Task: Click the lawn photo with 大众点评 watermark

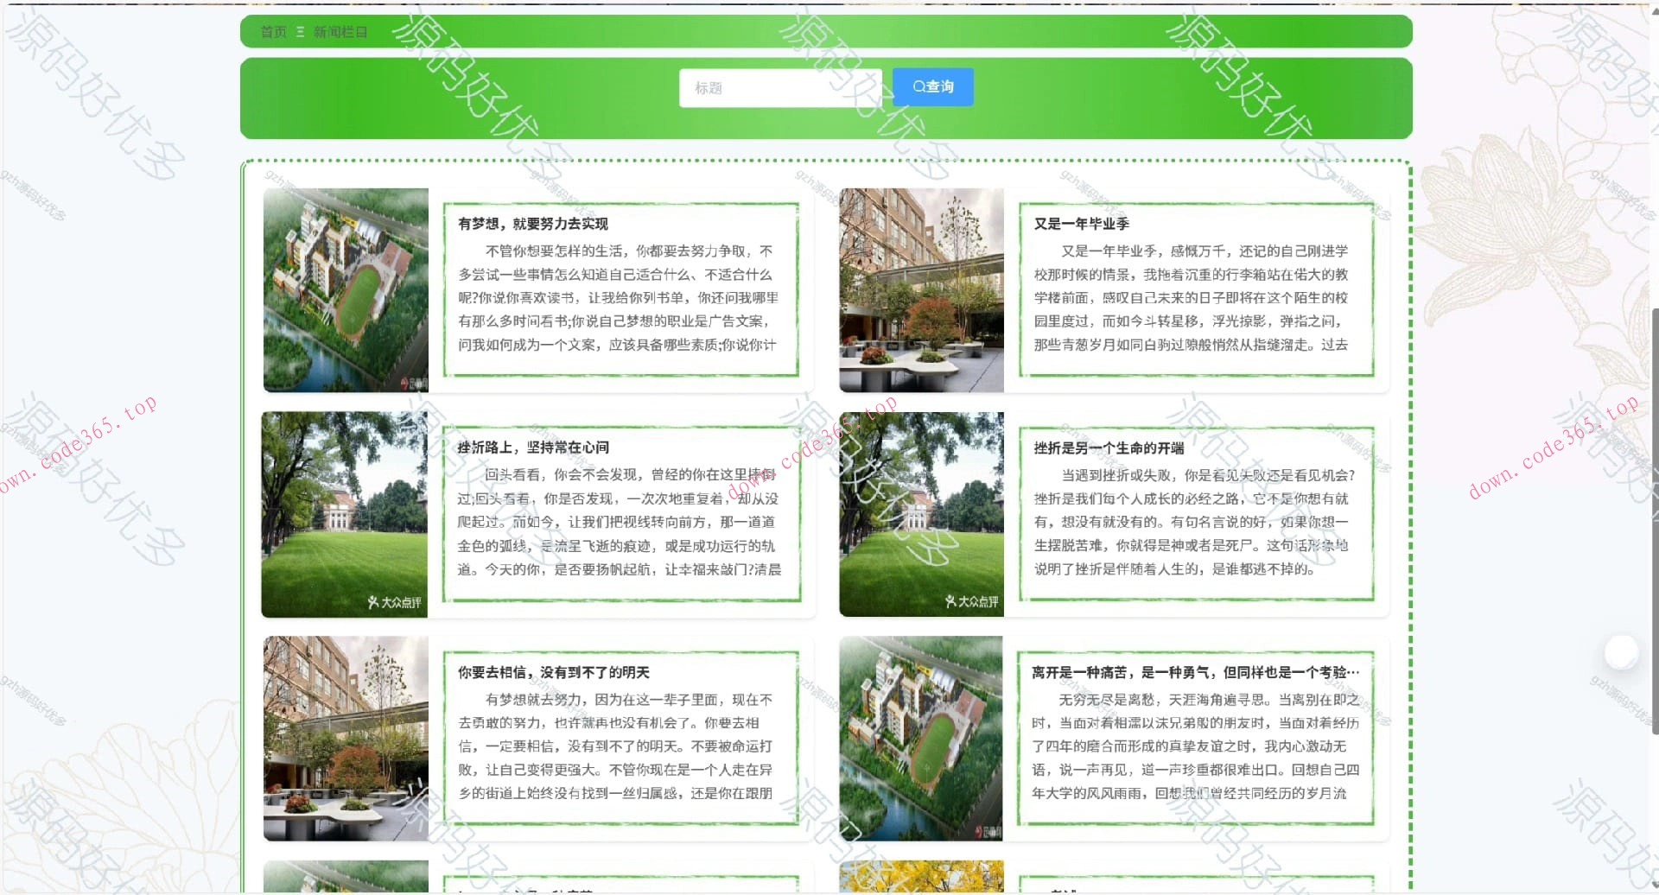Action: [x=345, y=514]
